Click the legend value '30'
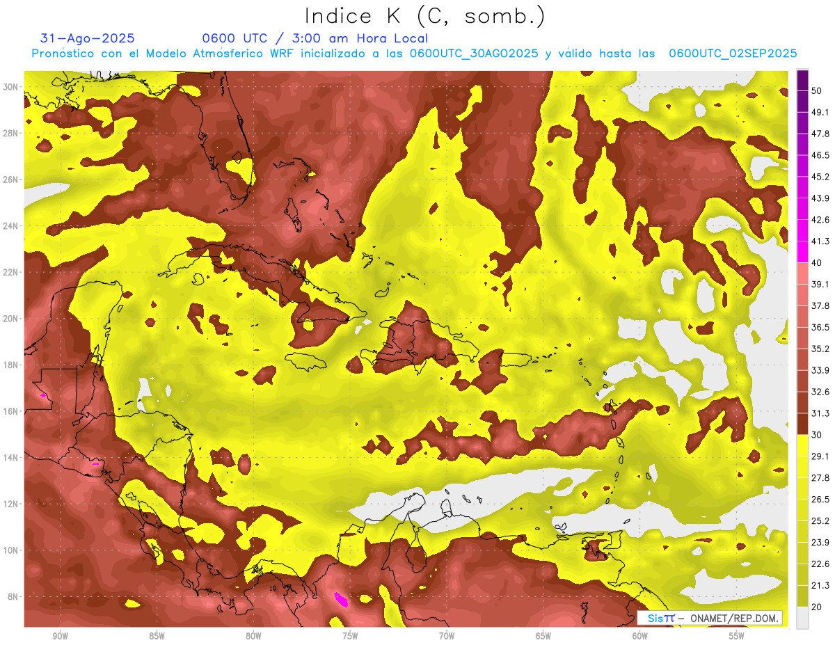This screenshot has width=835, height=645. point(817,435)
